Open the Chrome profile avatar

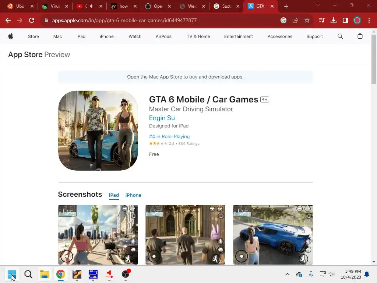point(357,21)
